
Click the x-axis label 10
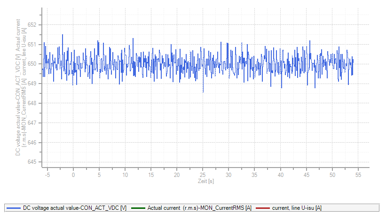125,175
